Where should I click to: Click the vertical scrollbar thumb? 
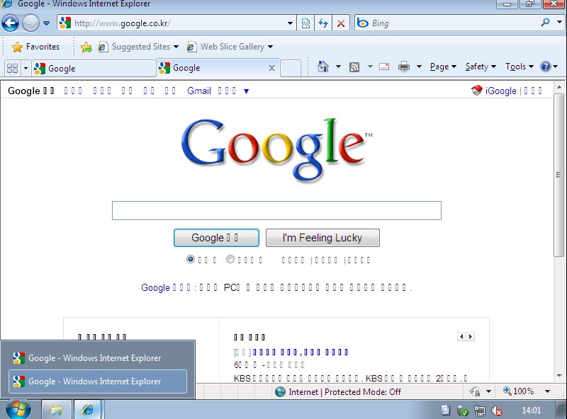click(558, 176)
